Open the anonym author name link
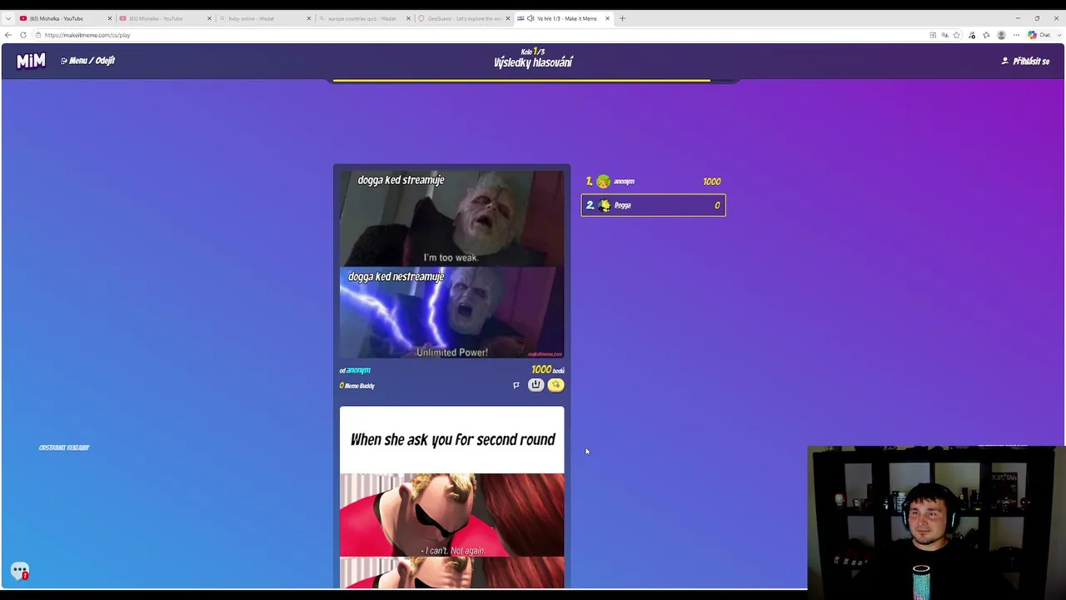The image size is (1066, 600). tap(358, 370)
